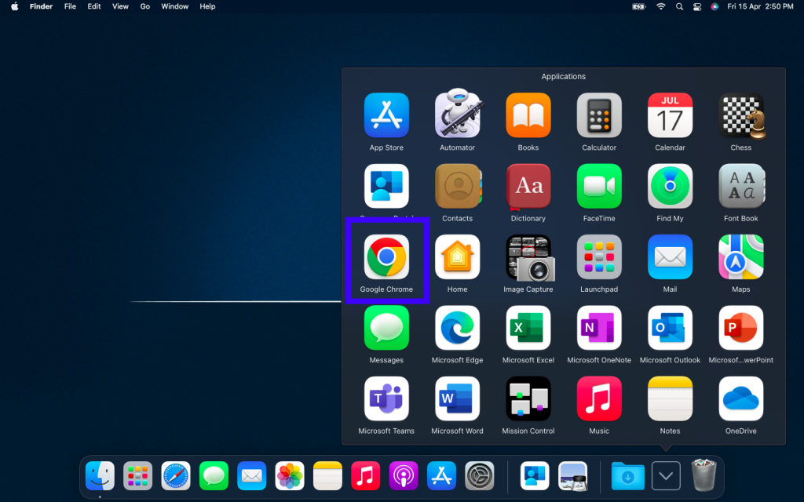Open Calculator from Applications
The height and width of the screenshot is (502, 804).
599,115
